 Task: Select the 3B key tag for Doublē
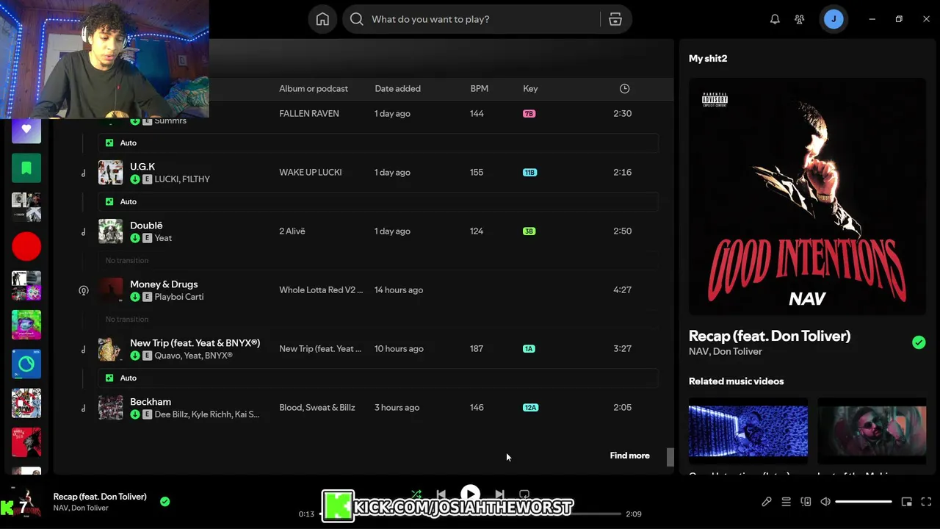point(529,231)
